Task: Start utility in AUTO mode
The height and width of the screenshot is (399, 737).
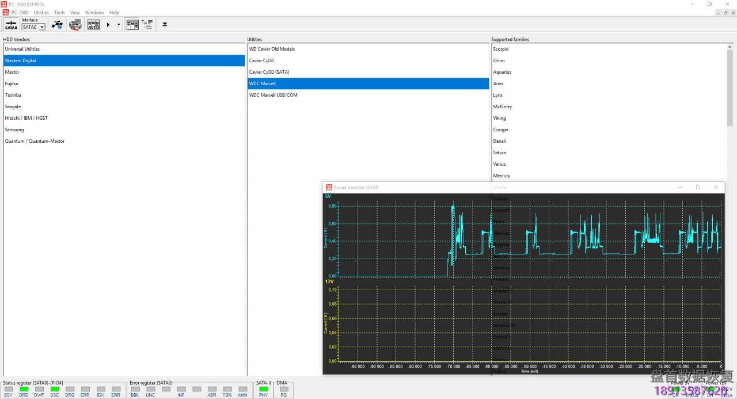Action: 93,24
